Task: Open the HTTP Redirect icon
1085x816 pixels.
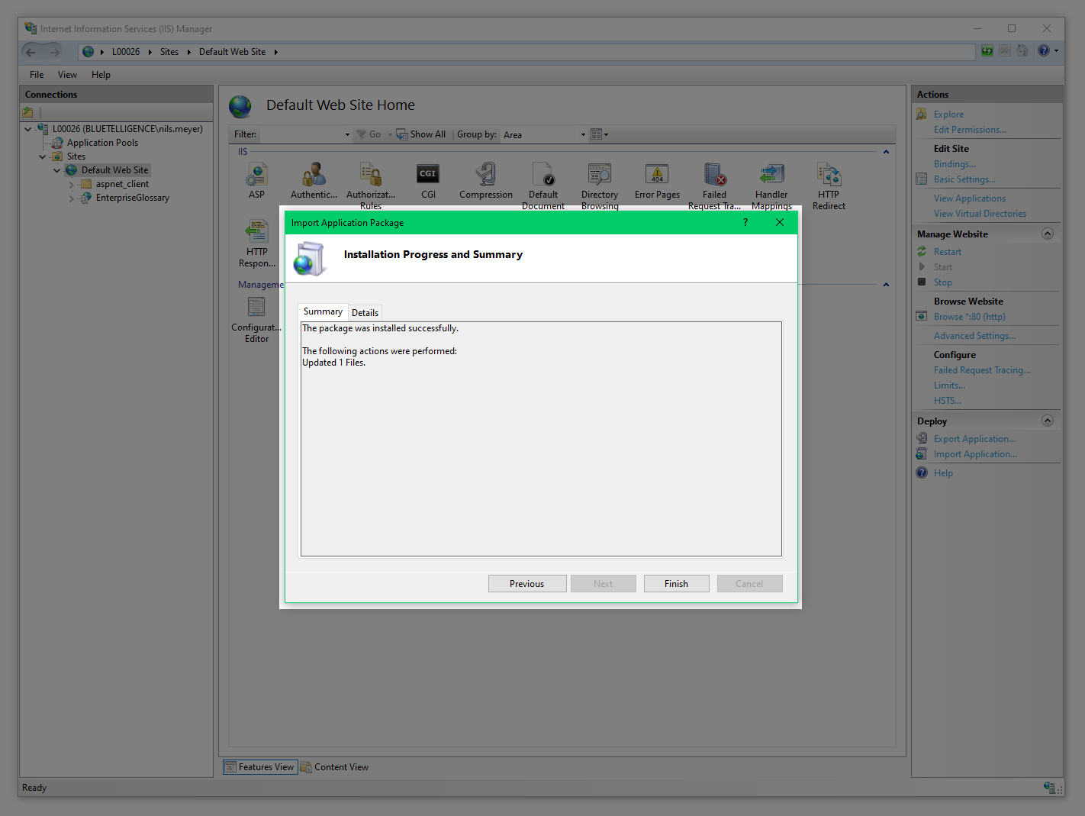Action: (x=829, y=175)
